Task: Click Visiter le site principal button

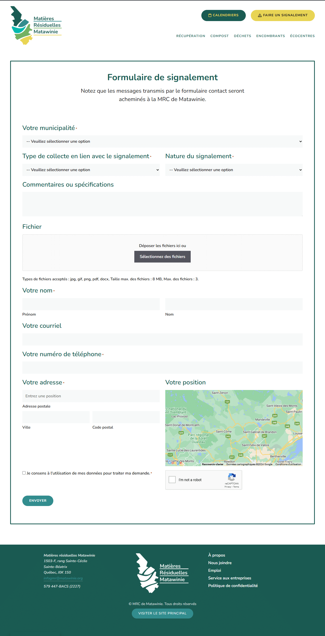Action: pyautogui.click(x=162, y=613)
